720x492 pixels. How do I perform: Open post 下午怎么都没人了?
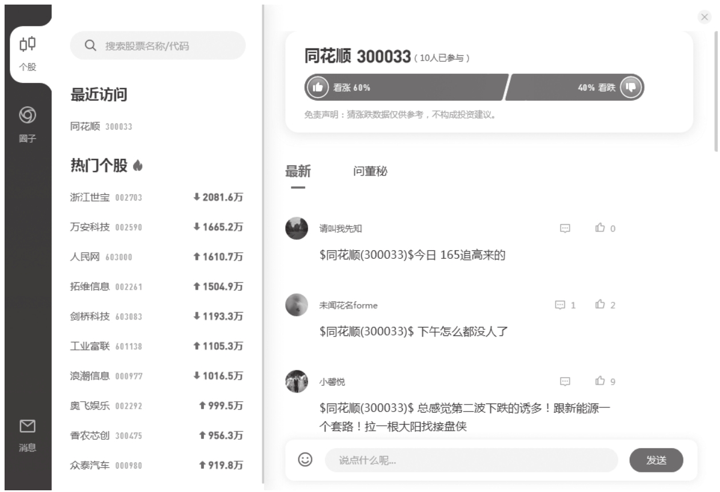pos(414,331)
